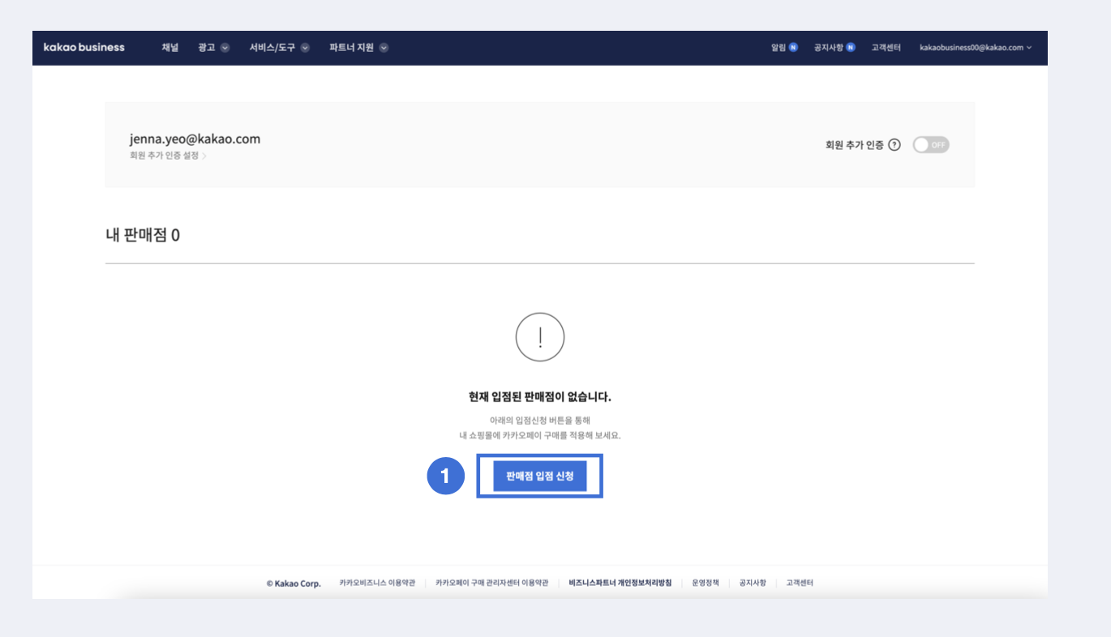Open 비즈니스파트너 개인정보처리방침 footer link
The height and width of the screenshot is (637, 1111).
620,583
